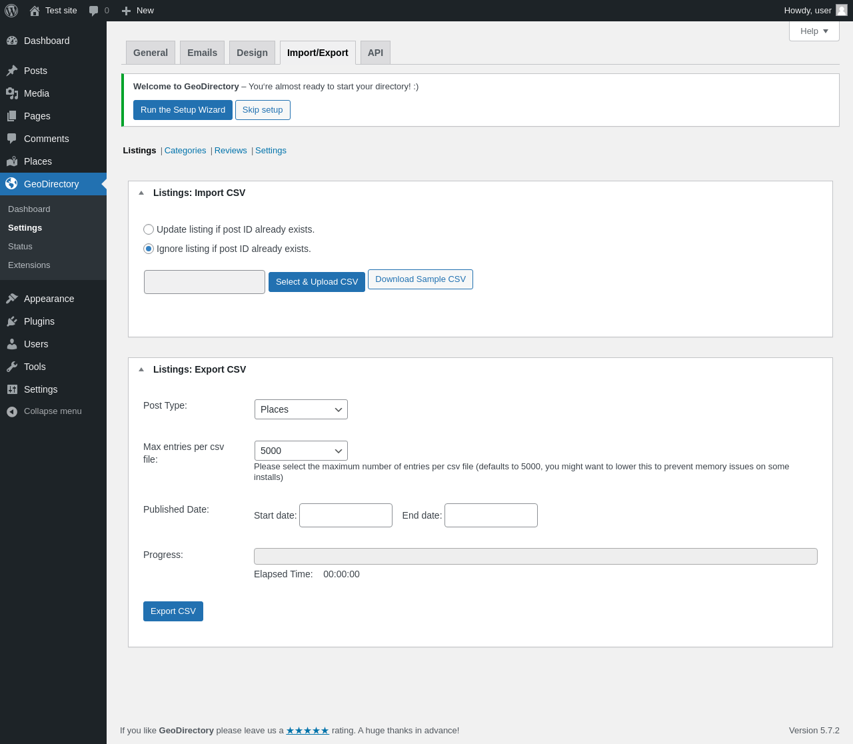Click the export progress bar

click(x=536, y=557)
